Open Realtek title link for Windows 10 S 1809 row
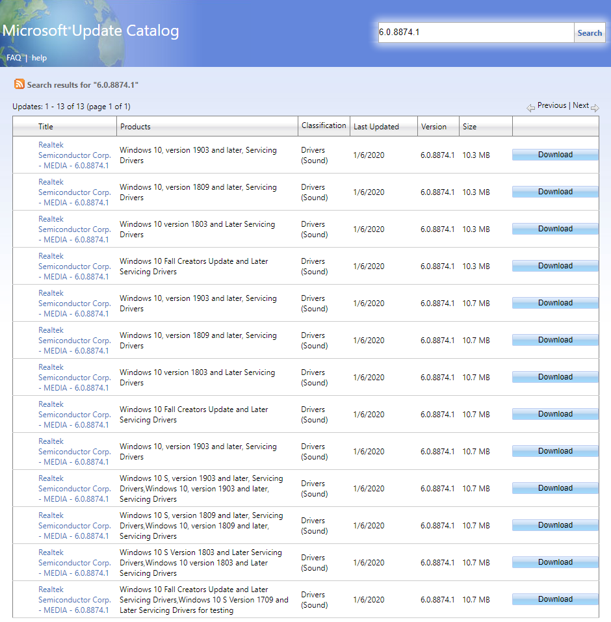This screenshot has width=611, height=622. [x=74, y=526]
